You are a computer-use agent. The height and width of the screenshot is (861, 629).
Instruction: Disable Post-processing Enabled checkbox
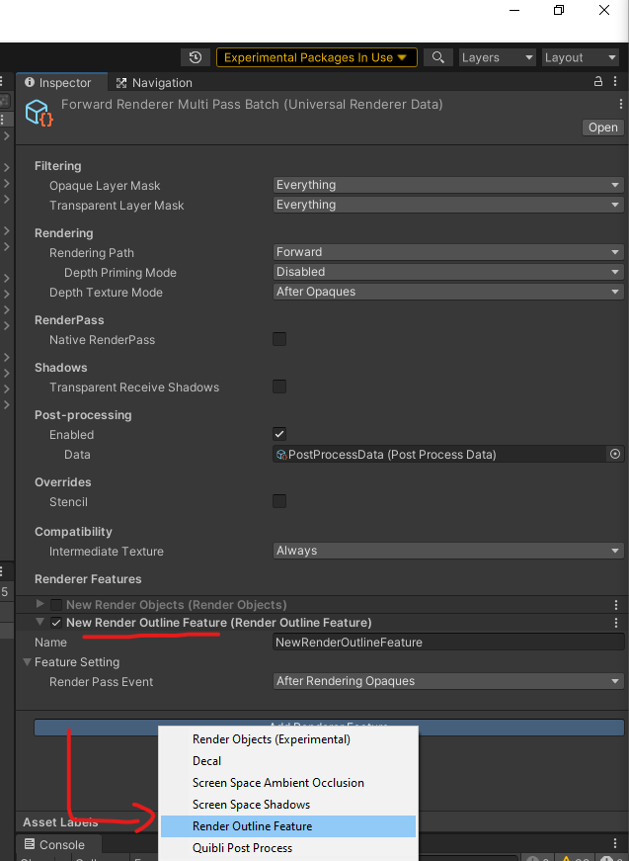279,434
